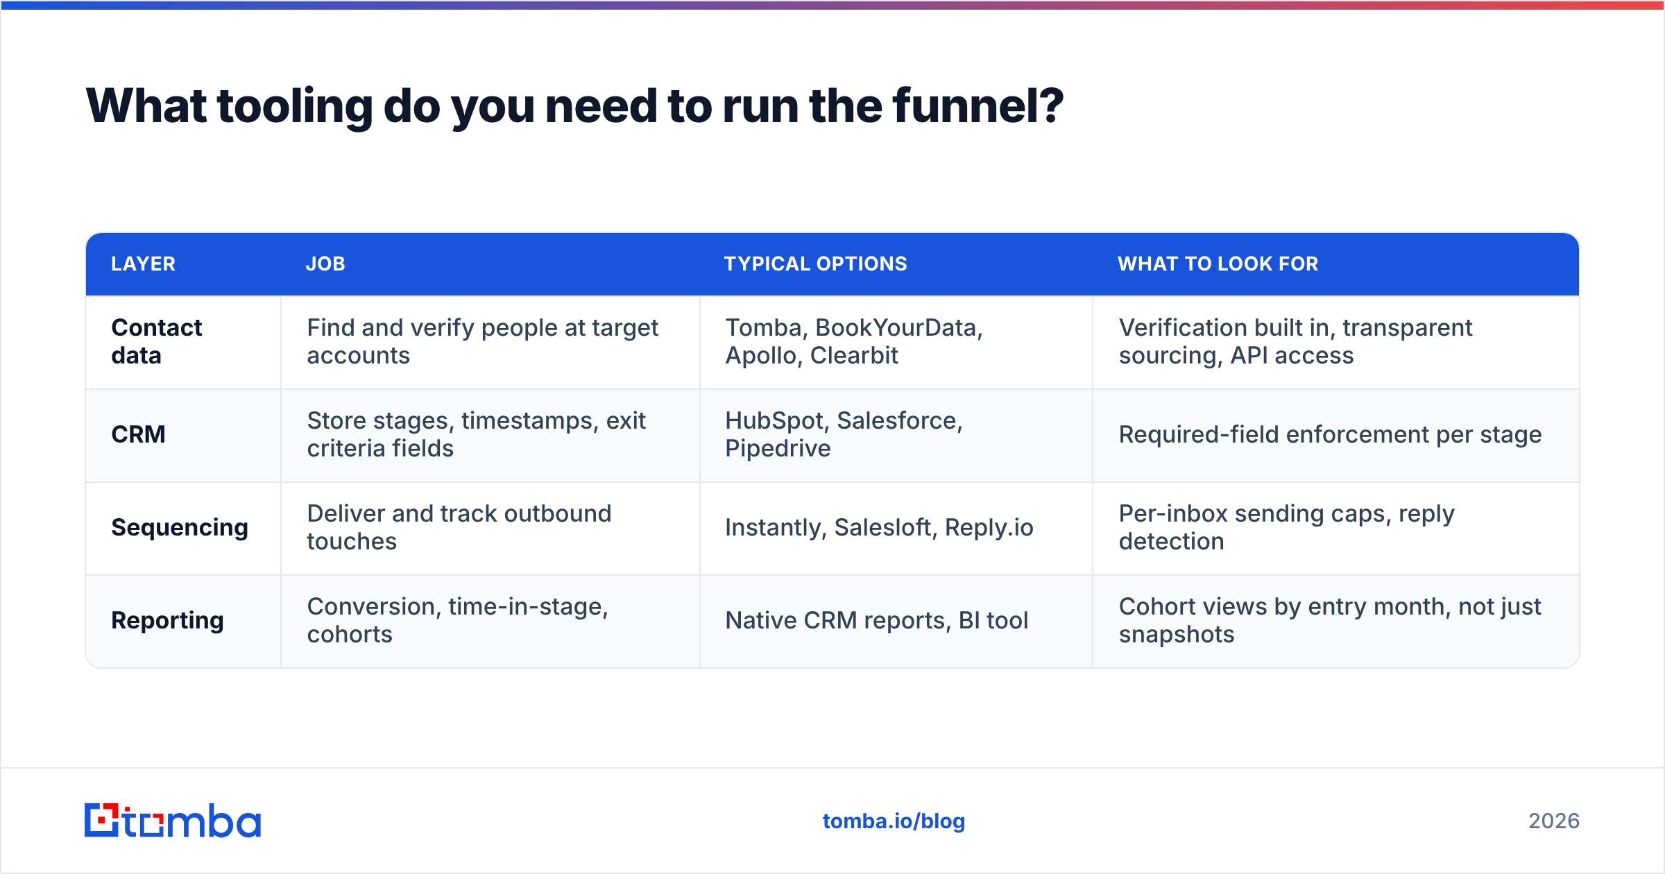Screen dimensions: 1665x874
Task: Click the Sequencing row label
Action: [x=180, y=528]
